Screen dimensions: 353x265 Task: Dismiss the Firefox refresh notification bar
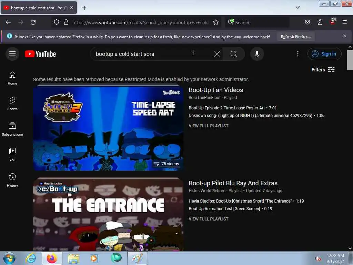344,36
